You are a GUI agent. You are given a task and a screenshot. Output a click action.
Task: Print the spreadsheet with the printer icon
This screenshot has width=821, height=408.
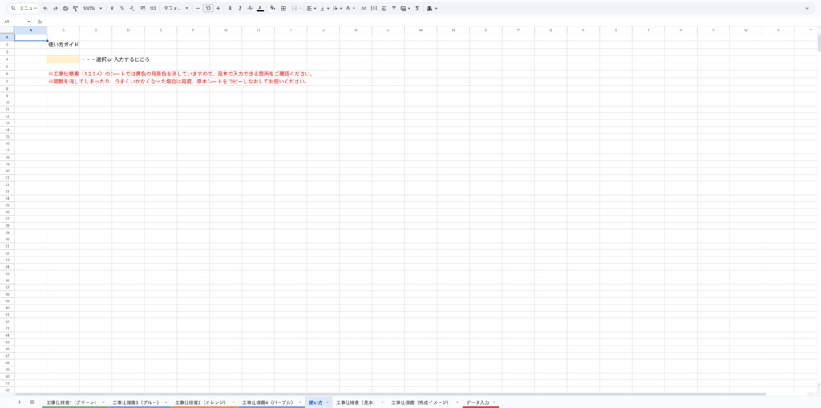point(66,9)
